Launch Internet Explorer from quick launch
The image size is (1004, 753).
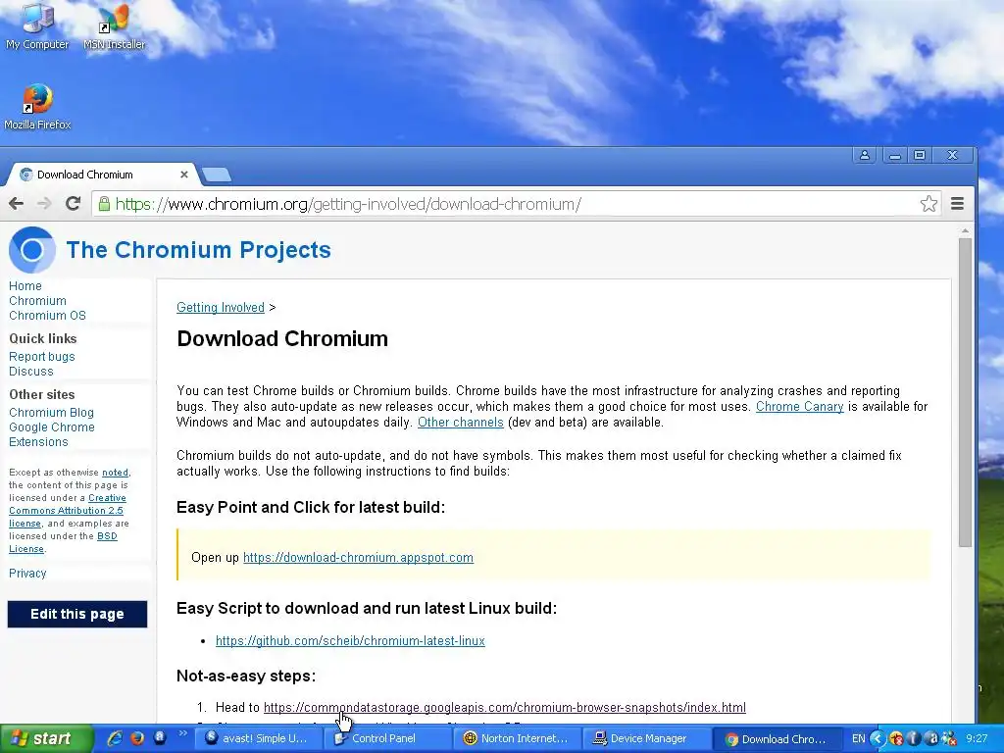click(x=115, y=738)
